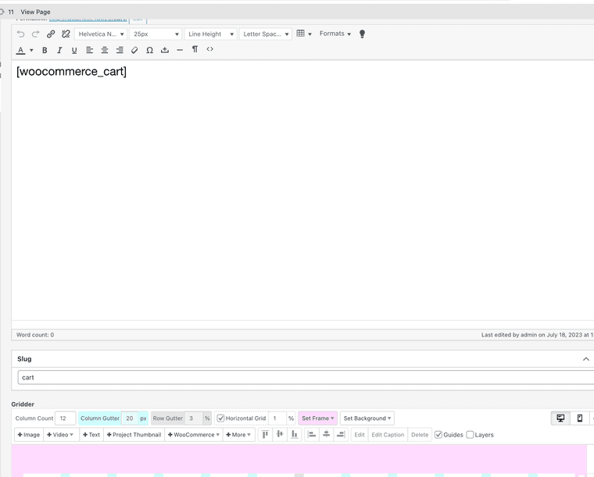Screen dimensions: 594x477
Task: Align text left in the editor
Action: [89, 50]
